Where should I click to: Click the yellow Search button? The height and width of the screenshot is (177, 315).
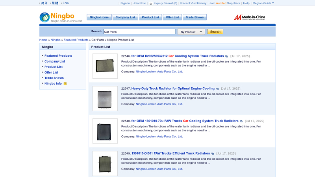215,31
